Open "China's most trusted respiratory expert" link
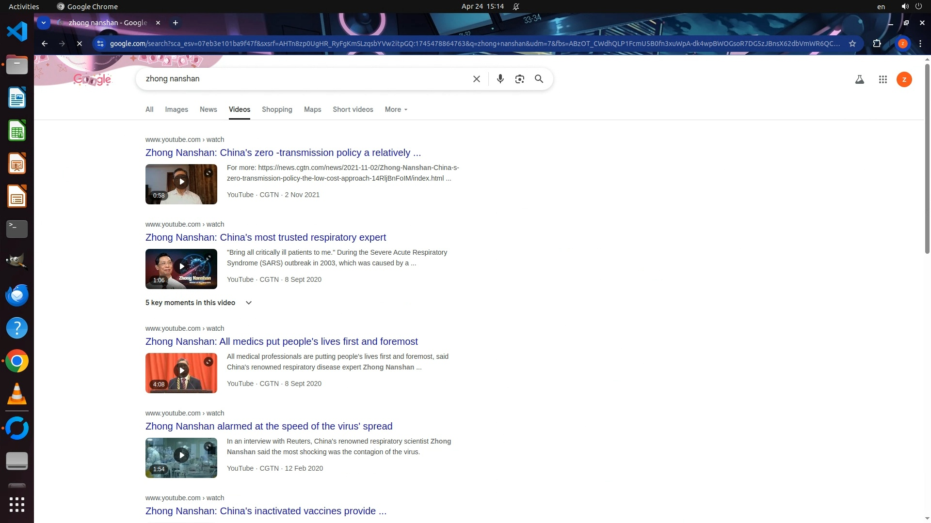 click(x=265, y=237)
